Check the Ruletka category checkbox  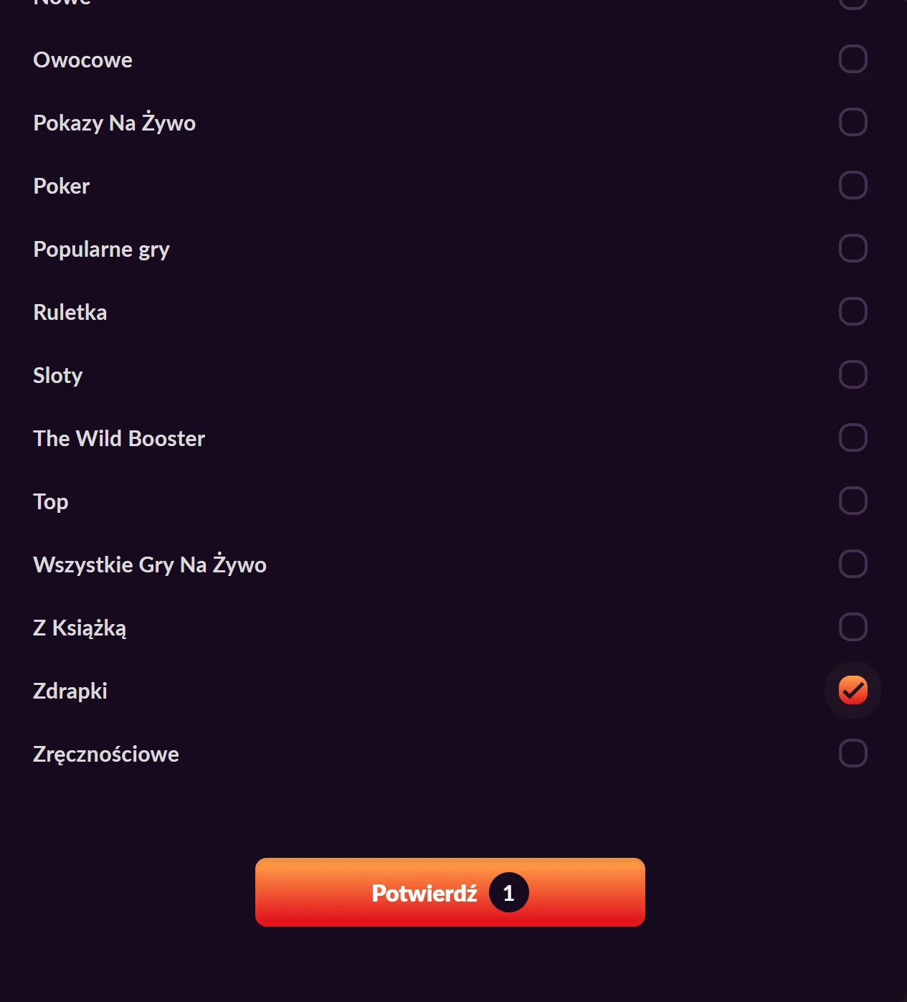click(853, 311)
